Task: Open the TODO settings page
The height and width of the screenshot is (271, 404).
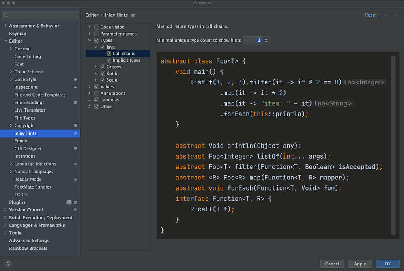Action: [x=21, y=194]
